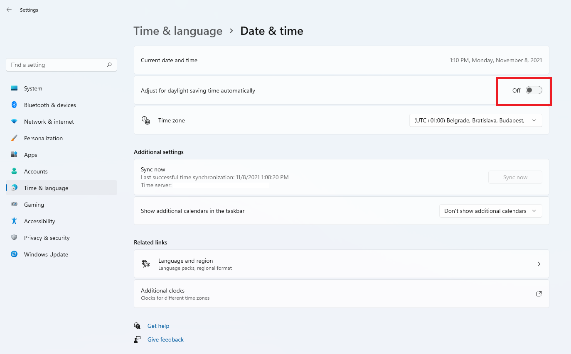Click the back arrow in Settings
This screenshot has width=571, height=354.
click(9, 10)
